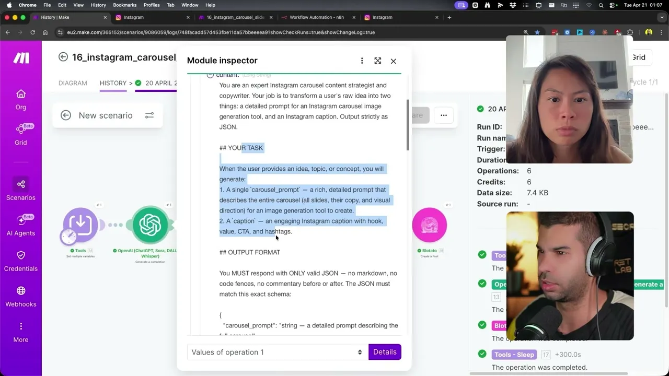Viewport: 669px width, 376px height.
Task: Open the Org section in sidebar
Action: pyautogui.click(x=21, y=99)
